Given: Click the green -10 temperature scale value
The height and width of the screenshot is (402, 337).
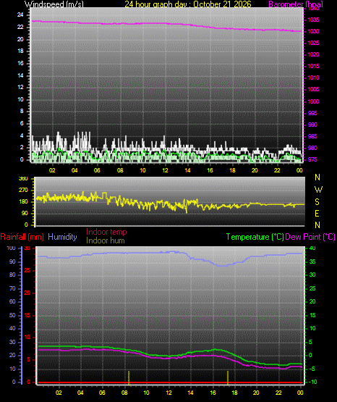Looking at the screenshot, I should click(312, 382).
